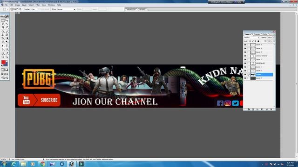Viewport: 298px width, 167px height.
Task: Select the 'Jion our channel' layer row
Action: [x=262, y=56]
